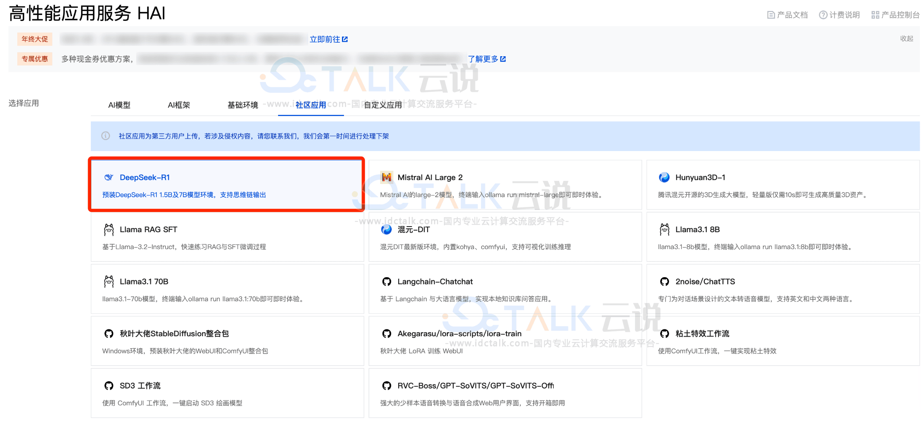Image resolution: width=921 pixels, height=423 pixels.
Task: Click the DeepSeek-R1 whale icon
Action: 109,177
